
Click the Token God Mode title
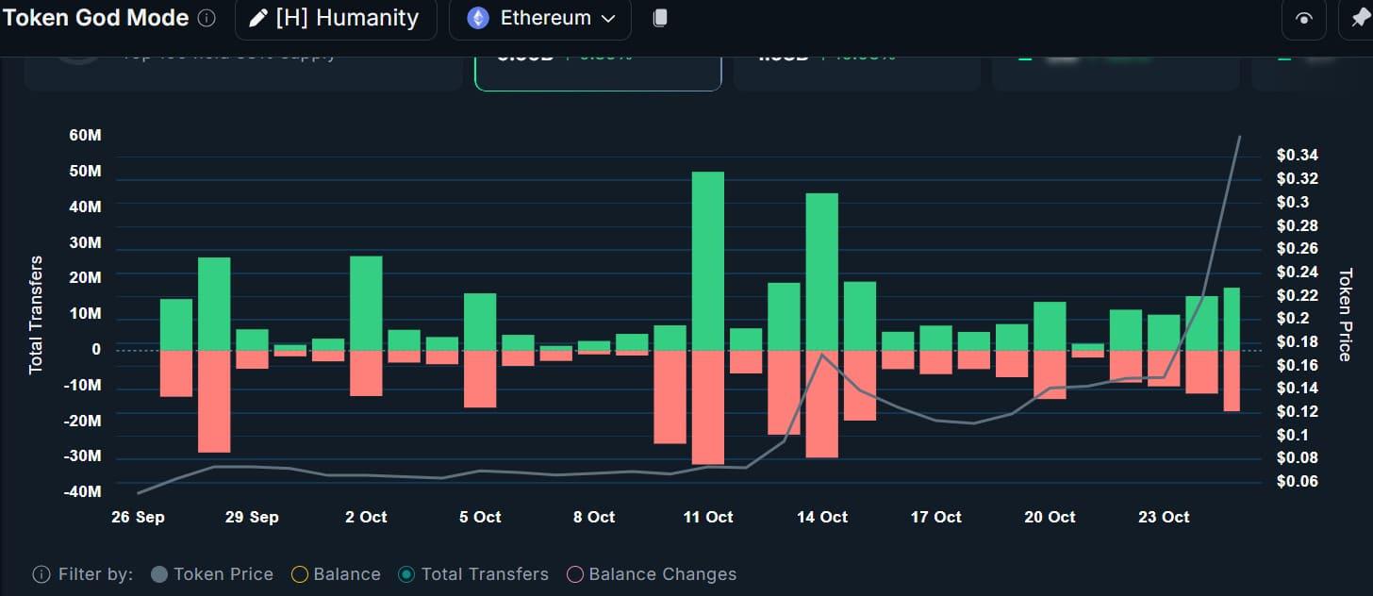pyautogui.click(x=96, y=18)
